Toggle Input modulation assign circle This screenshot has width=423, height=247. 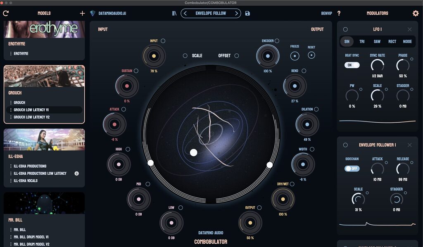coord(163,41)
